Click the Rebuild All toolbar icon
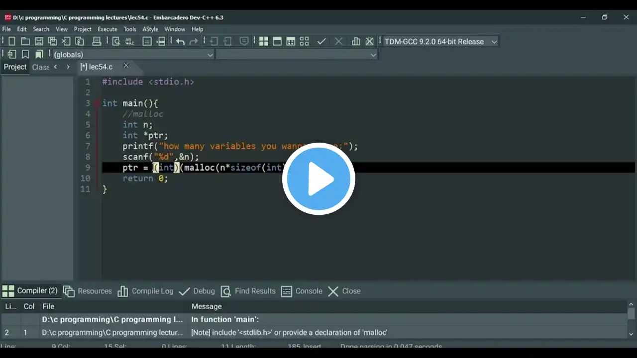 click(x=304, y=41)
